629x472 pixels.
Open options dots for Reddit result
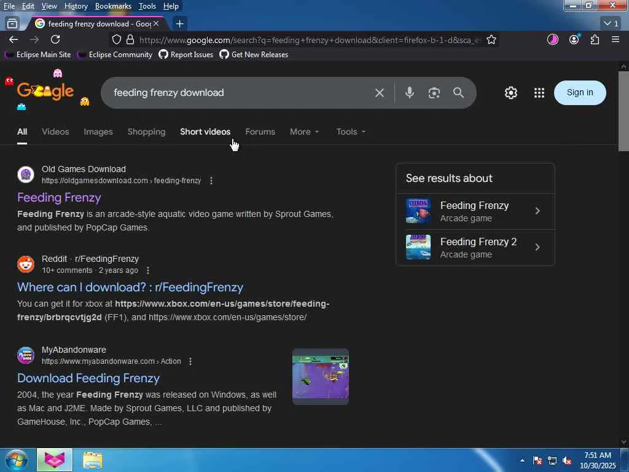point(148,270)
